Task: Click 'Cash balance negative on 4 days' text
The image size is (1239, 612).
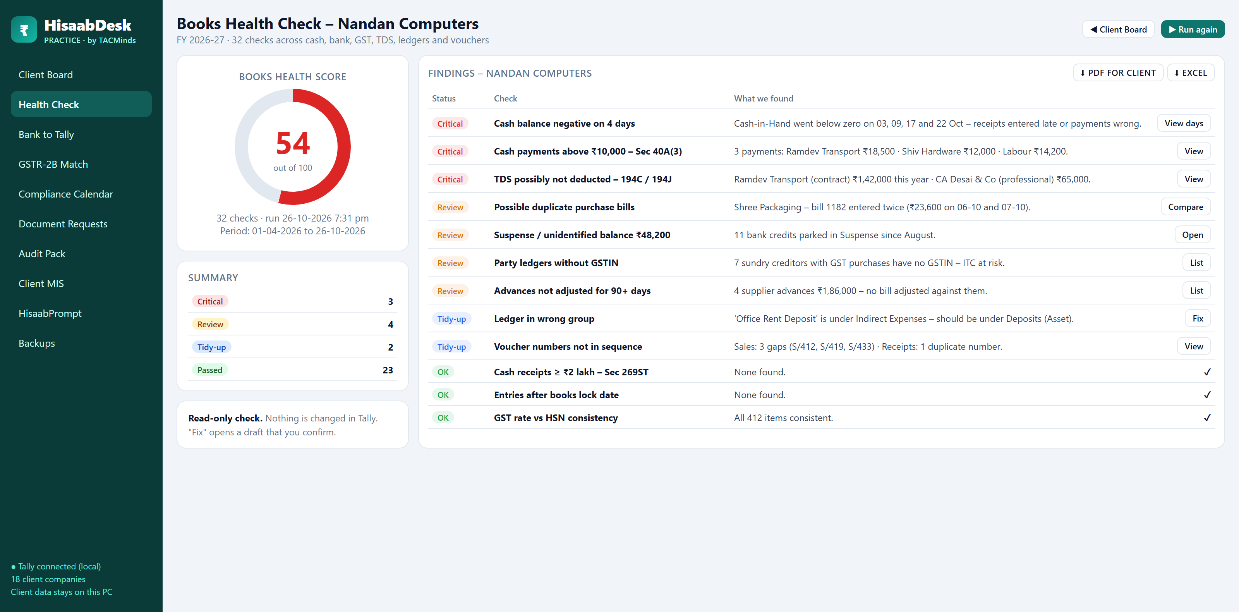Action: [564, 123]
